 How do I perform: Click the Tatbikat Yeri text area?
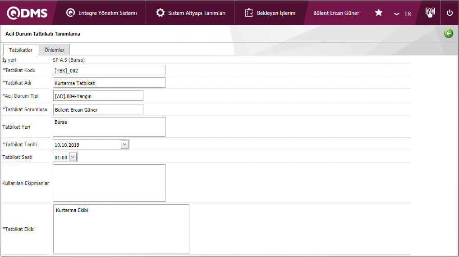pyautogui.click(x=109, y=127)
